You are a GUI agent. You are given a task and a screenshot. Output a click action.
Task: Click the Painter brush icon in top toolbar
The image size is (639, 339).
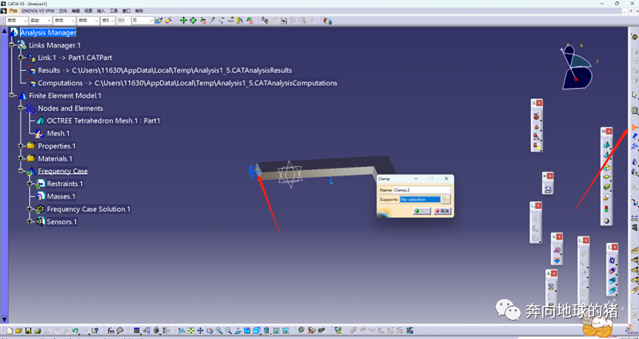[x=159, y=20]
